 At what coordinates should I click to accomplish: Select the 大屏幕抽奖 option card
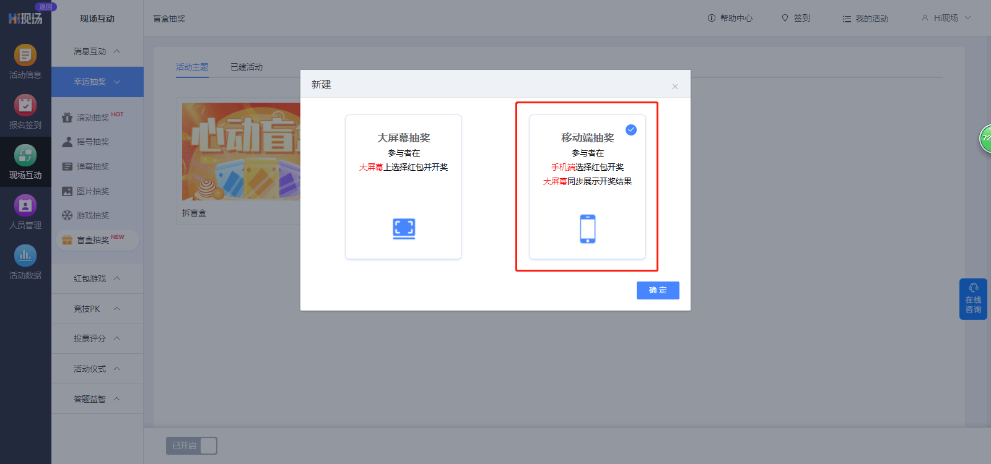coord(403,187)
